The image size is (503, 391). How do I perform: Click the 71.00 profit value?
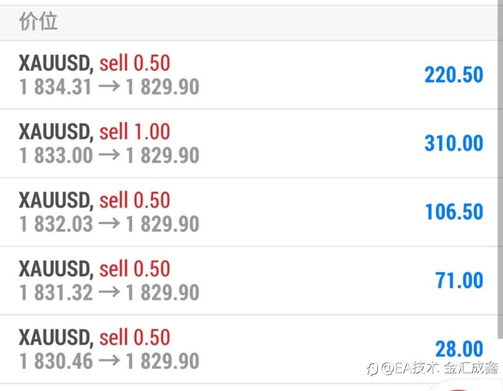tap(459, 280)
